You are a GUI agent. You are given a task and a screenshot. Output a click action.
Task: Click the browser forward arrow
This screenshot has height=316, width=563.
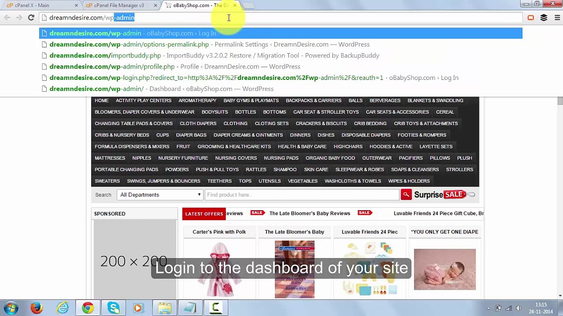19,18
